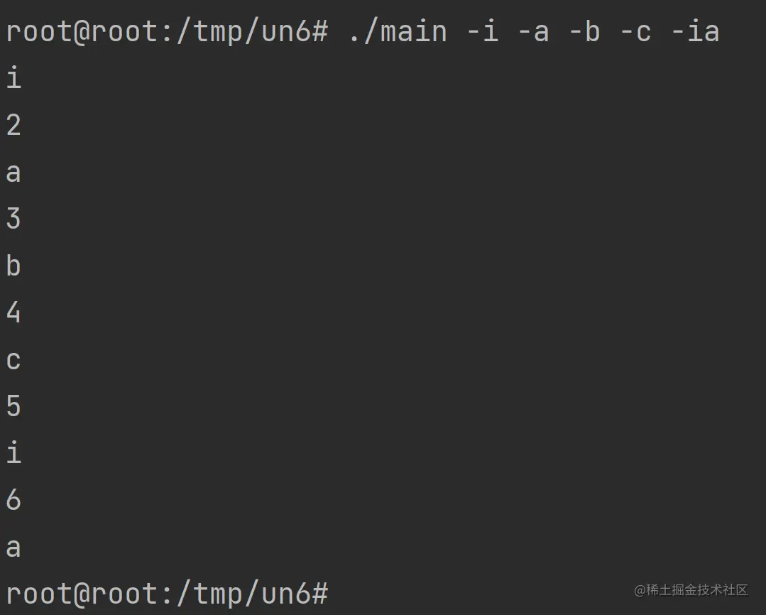This screenshot has width=766, height=615.
Task: Click the output line showing 2
Action: [13, 125]
